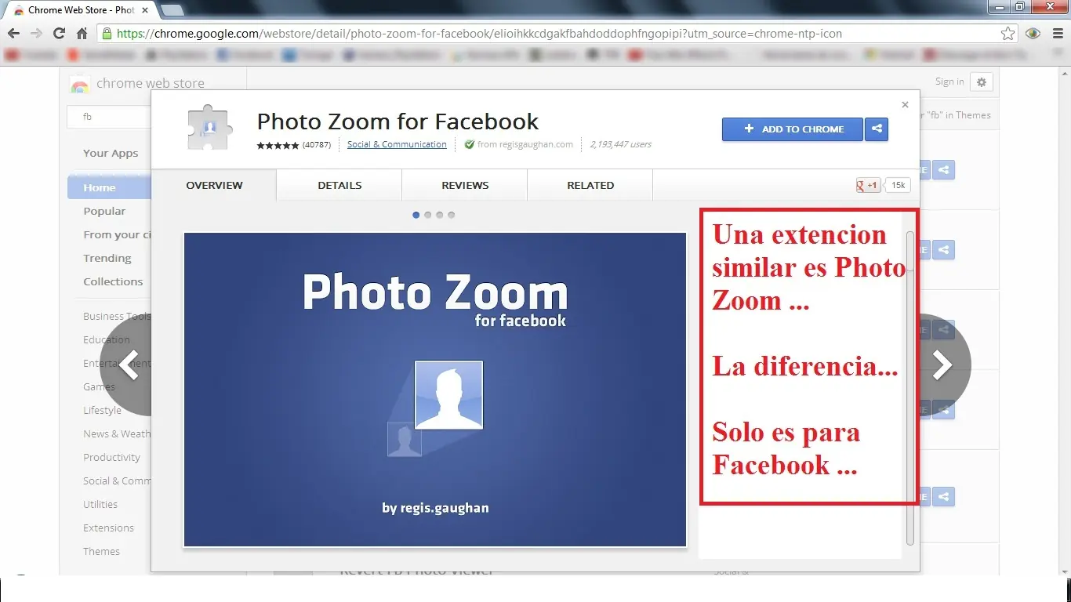The image size is (1071, 602).
Task: Open the Reviews tab
Action: coord(465,185)
